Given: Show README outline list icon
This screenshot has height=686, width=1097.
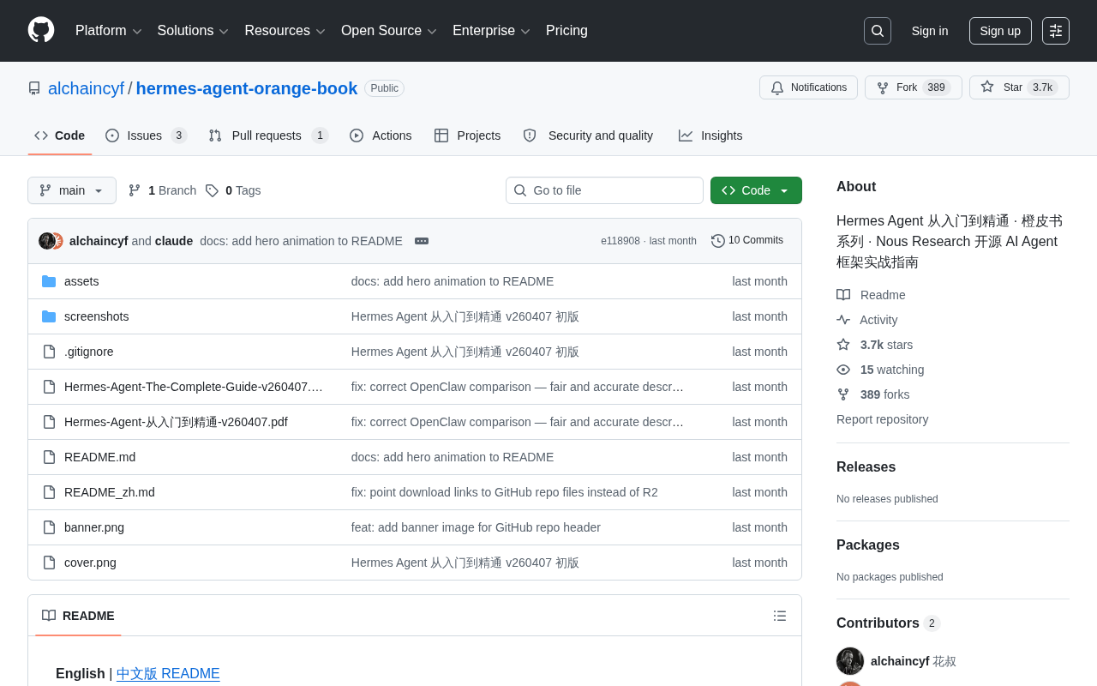Looking at the screenshot, I should click(780, 616).
